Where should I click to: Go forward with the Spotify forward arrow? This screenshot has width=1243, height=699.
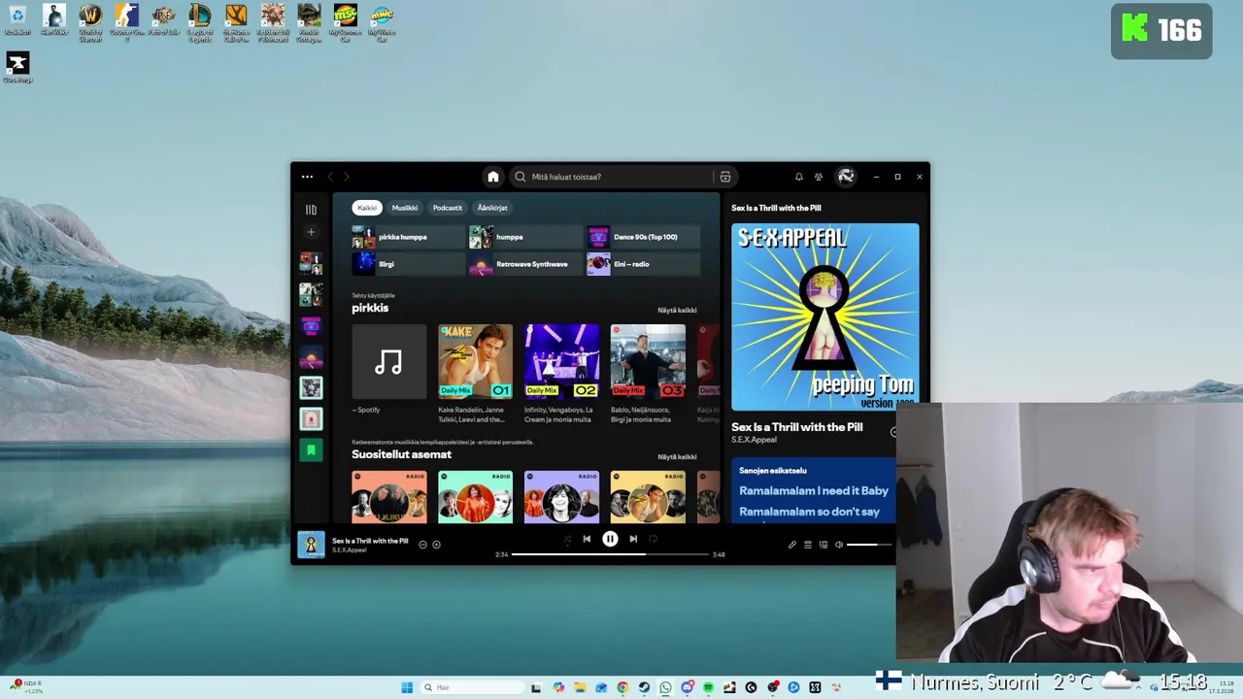point(347,177)
